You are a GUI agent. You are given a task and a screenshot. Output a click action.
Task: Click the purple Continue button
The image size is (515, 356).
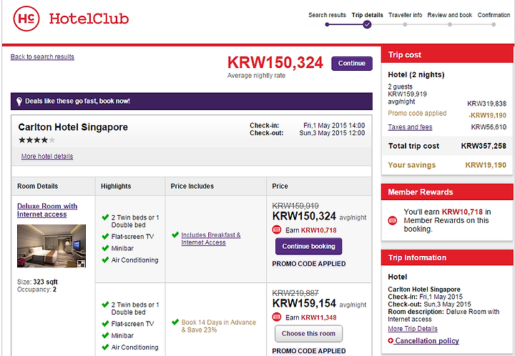[x=352, y=64]
